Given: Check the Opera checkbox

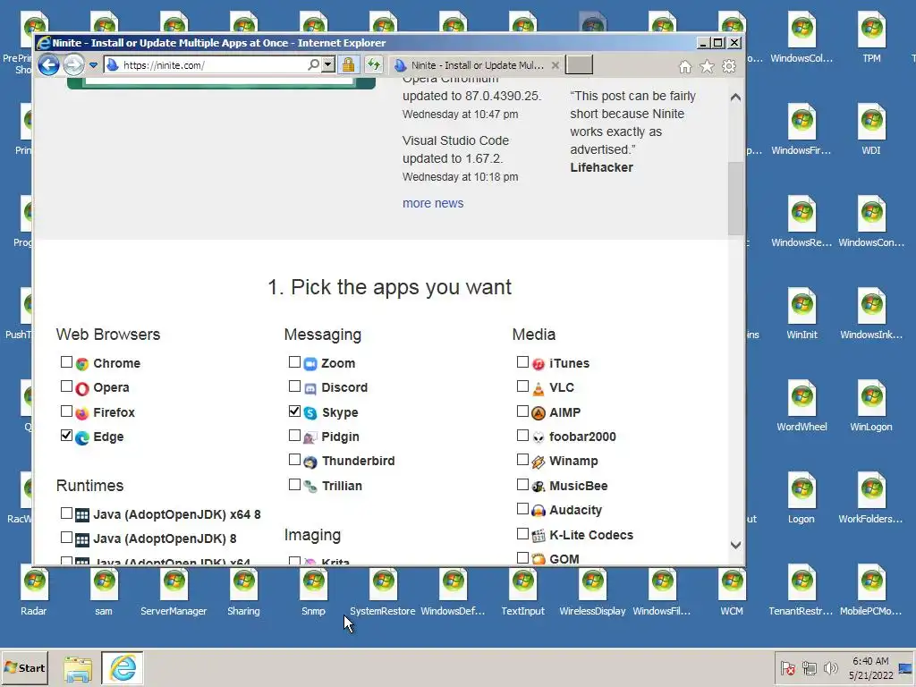Looking at the screenshot, I should 66,386.
